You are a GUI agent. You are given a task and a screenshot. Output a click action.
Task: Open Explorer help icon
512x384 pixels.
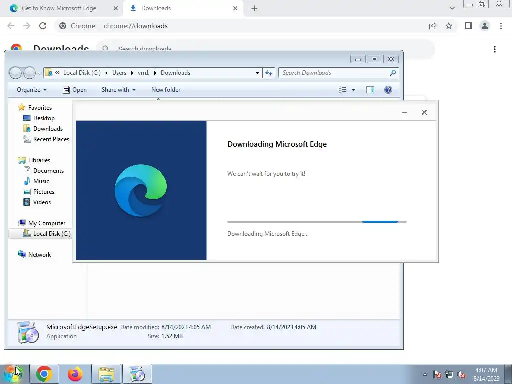388,90
